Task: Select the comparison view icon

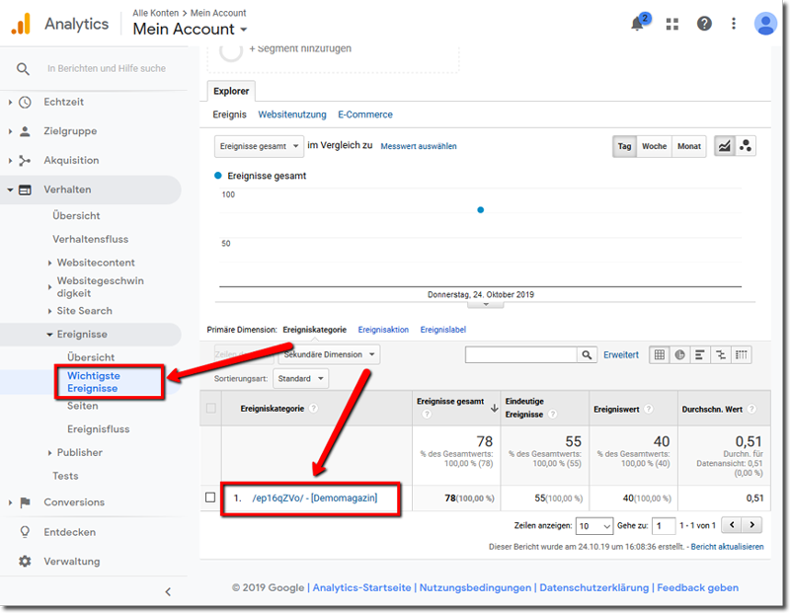Action: click(x=721, y=354)
